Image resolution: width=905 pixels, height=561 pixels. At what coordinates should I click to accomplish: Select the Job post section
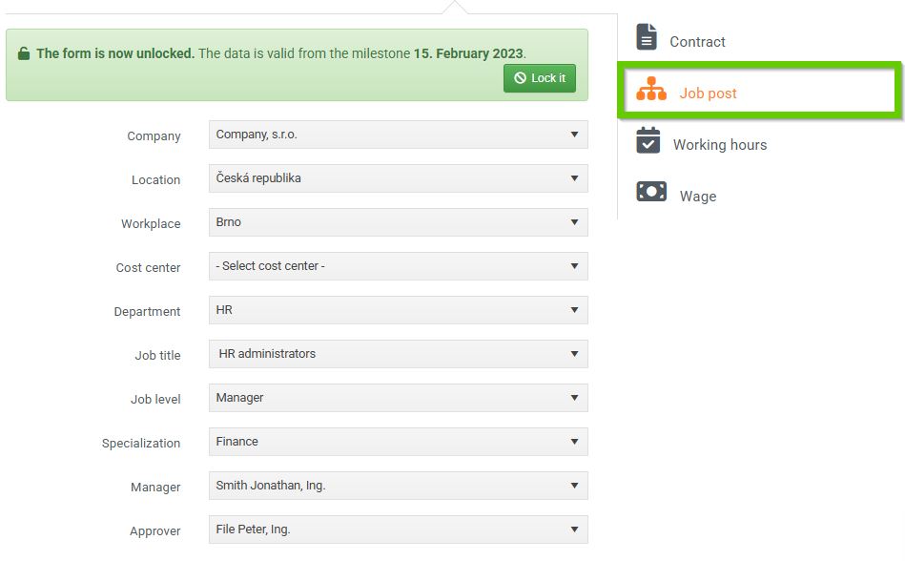(x=708, y=93)
